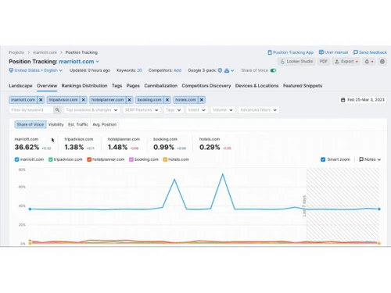Toggle the hotelplanner.com legend checkbox
Image resolution: width=391 pixels, height=293 pixels.
pyautogui.click(x=89, y=159)
